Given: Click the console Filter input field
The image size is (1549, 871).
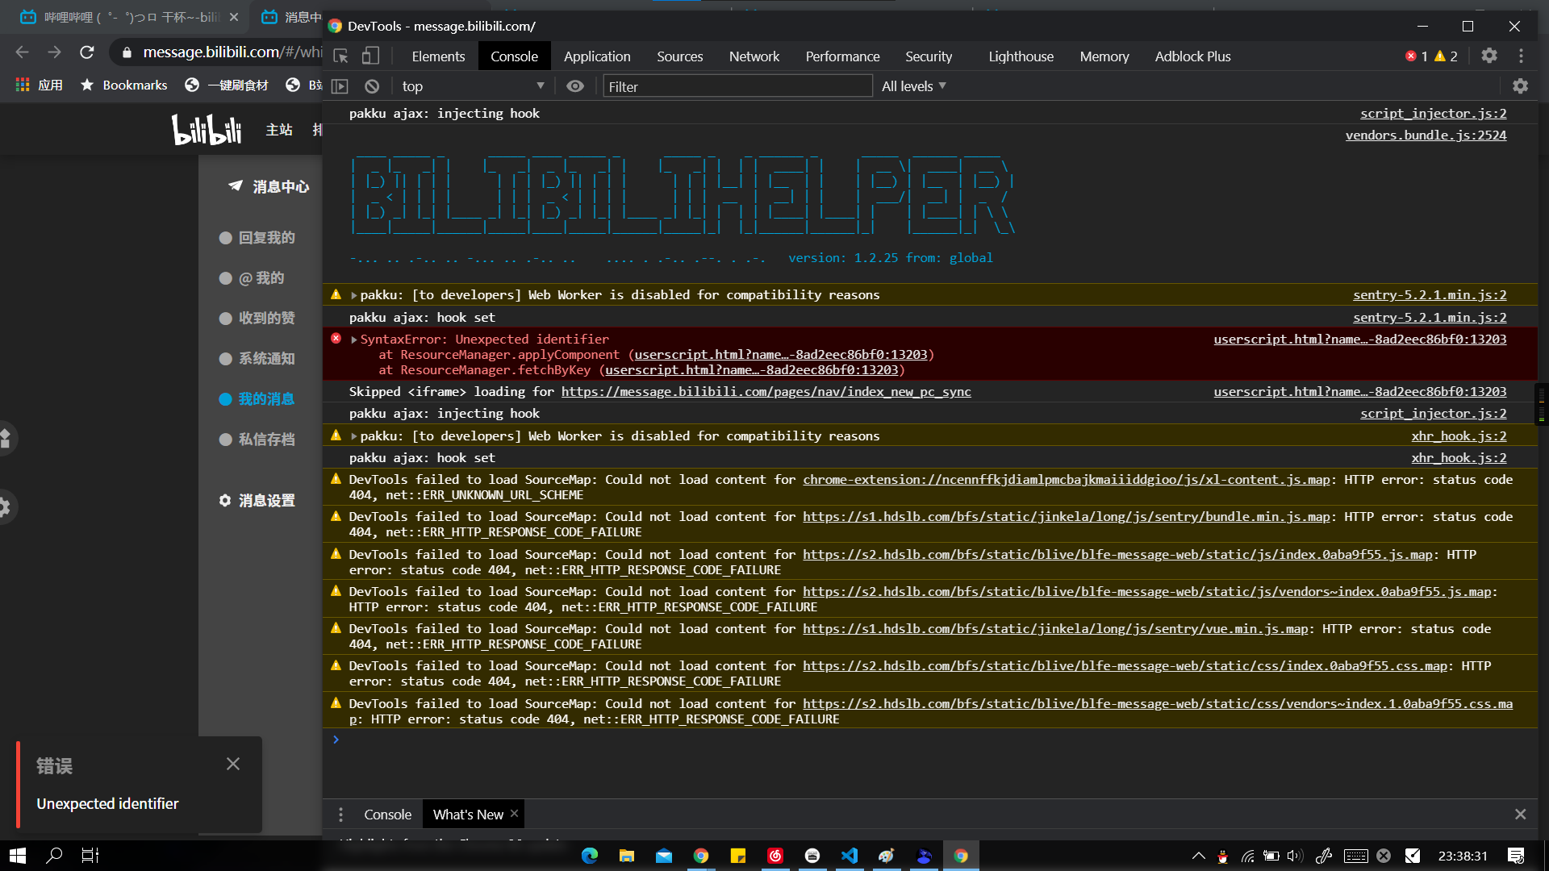Looking at the screenshot, I should point(737,86).
